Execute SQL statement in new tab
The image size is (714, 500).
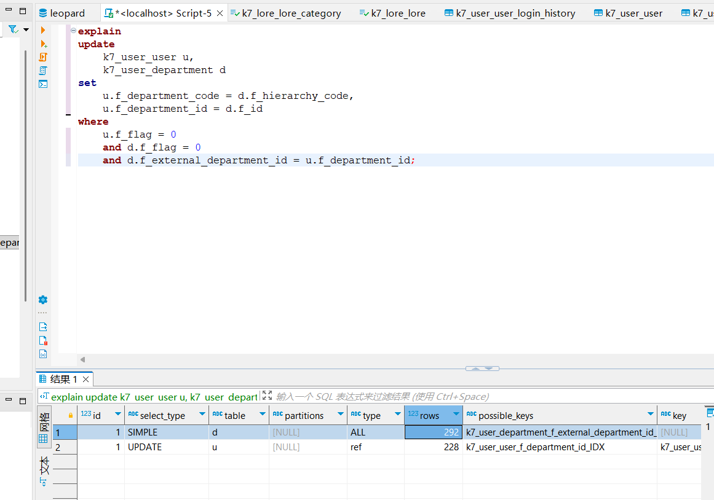[x=43, y=44]
